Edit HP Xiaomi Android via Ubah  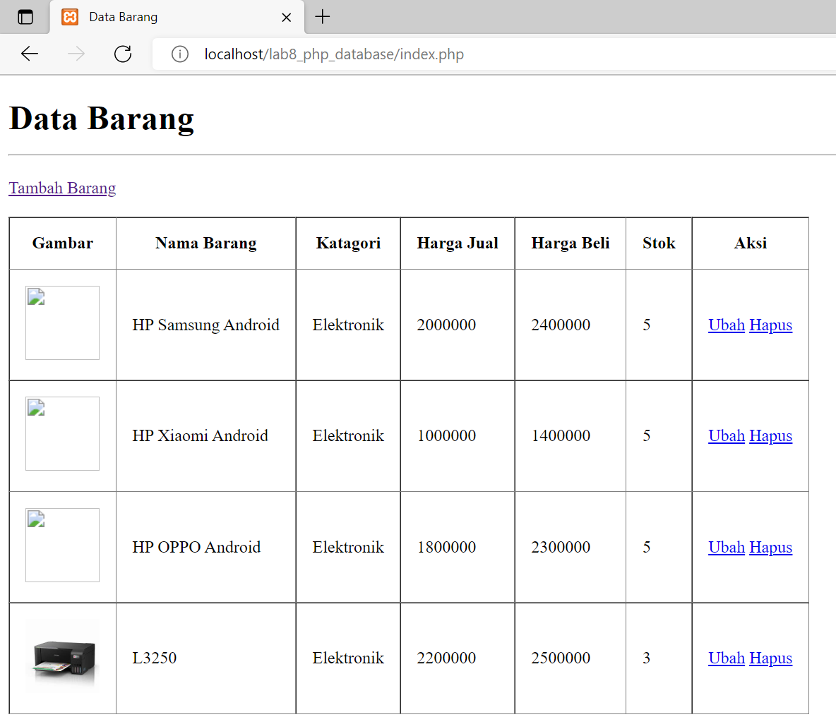(x=726, y=435)
